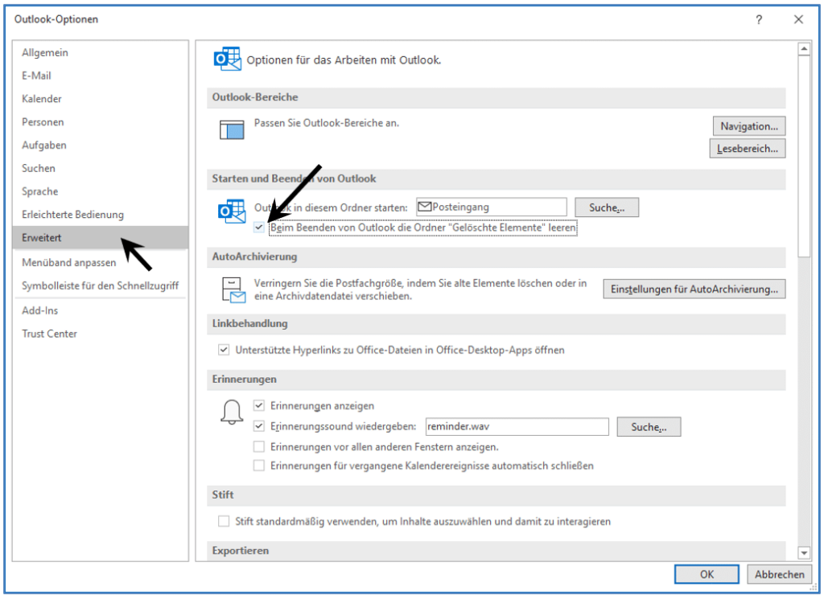Confirm the dialog with OK
824x599 pixels.
coord(707,574)
